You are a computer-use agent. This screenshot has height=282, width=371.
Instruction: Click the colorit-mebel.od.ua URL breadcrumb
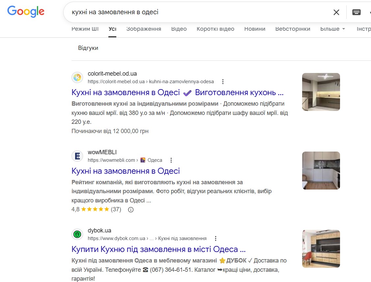[x=151, y=82]
